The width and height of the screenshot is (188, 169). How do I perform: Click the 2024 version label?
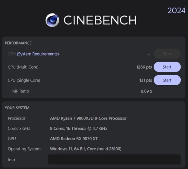[176, 11]
